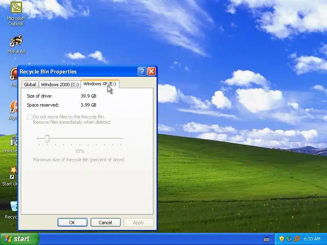This screenshot has height=245, width=327.
Task: Click the Recycle Bin size slider thumb
Action: coord(47,139)
